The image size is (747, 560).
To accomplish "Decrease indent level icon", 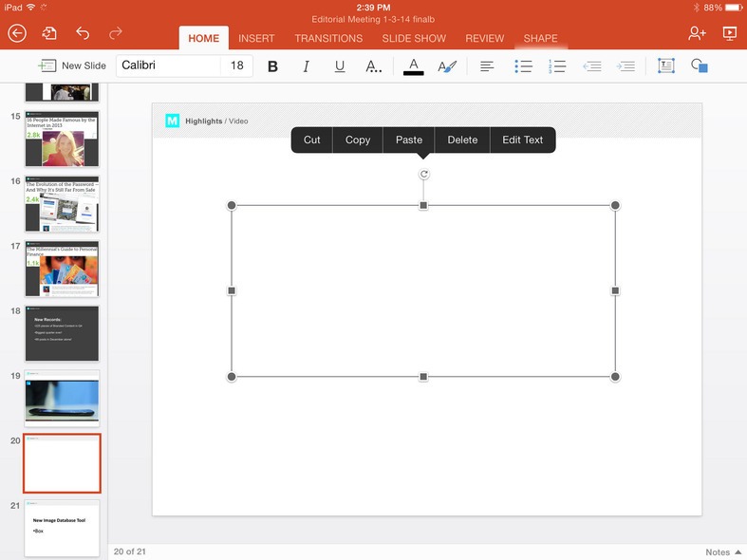I will click(x=591, y=65).
